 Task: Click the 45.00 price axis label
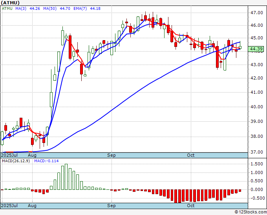(x=256, y=38)
